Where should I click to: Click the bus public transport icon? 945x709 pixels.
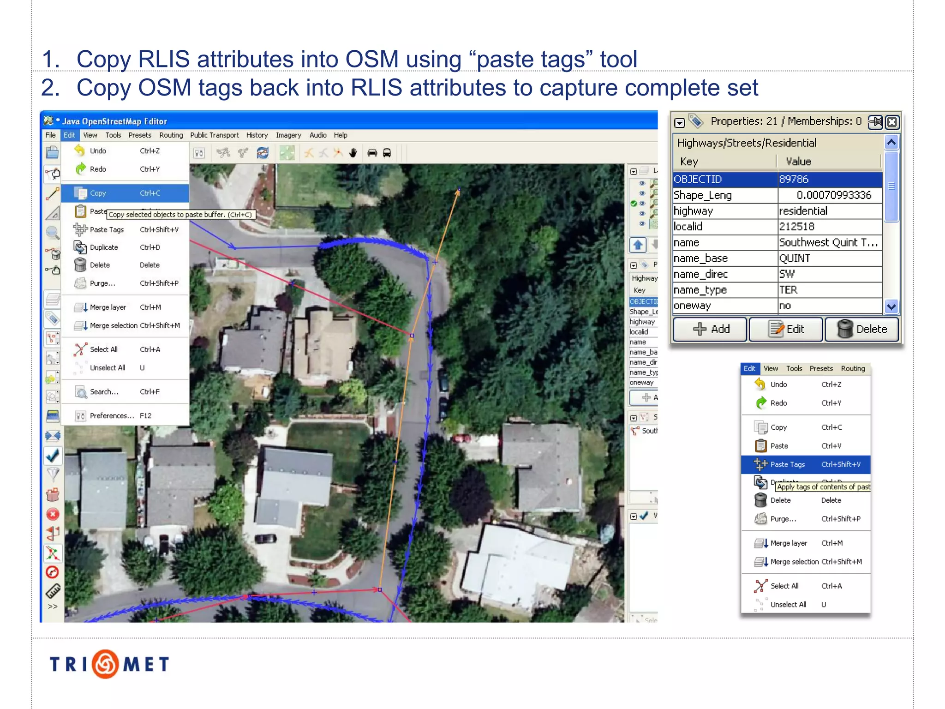click(x=387, y=153)
